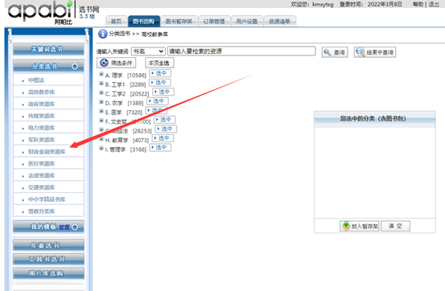Image resolution: width=445 pixels, height=291 pixels.
Task: Open 财政金融资源库 in the sidebar
Action: coord(47,152)
